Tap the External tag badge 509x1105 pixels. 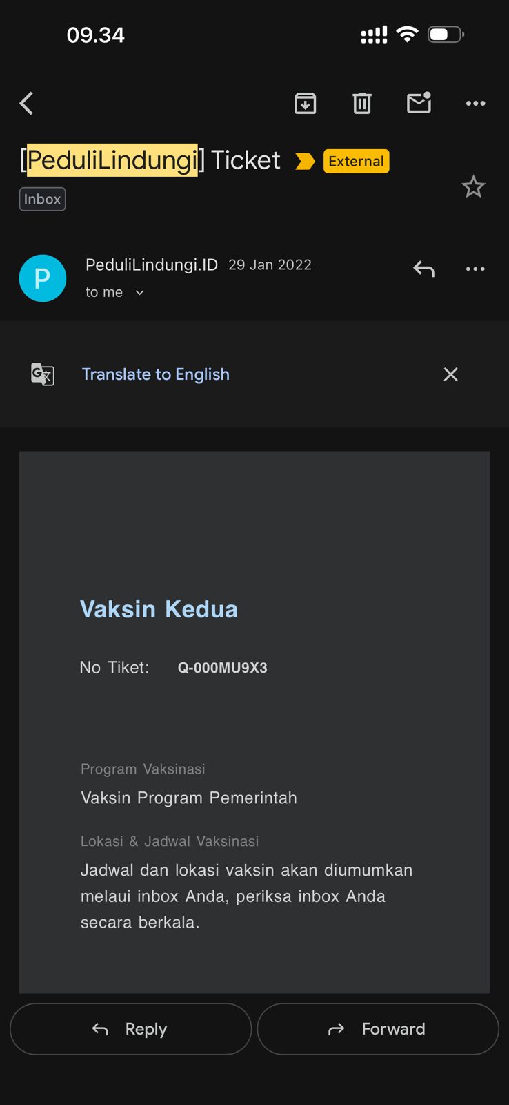point(356,161)
